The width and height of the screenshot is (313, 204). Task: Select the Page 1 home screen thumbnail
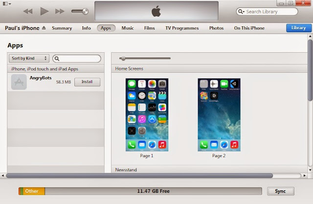147,115
